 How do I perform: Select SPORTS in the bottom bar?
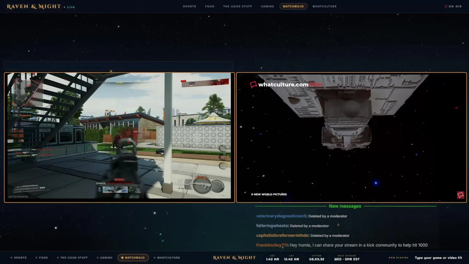[19, 257]
